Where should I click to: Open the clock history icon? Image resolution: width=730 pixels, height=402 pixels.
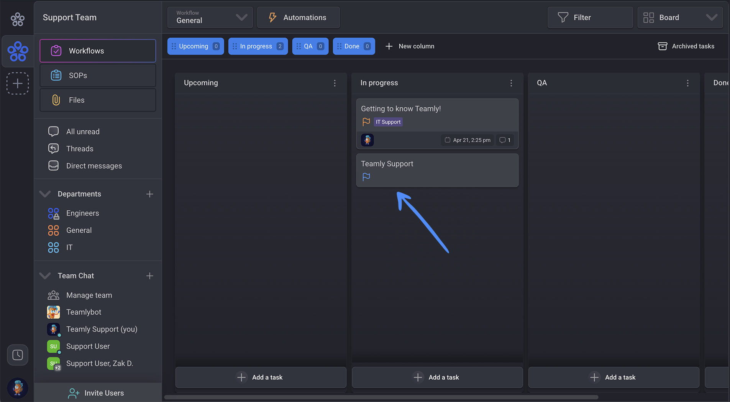[18, 355]
